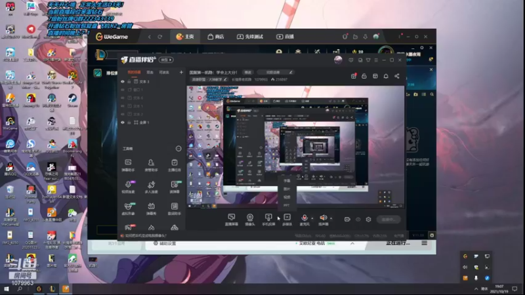The image size is (525, 295).
Task: Open the 弹幕助手 tool
Action: (128, 165)
